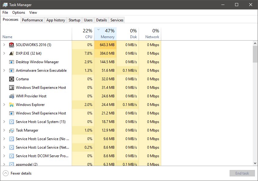Image resolution: width=258 pixels, height=181 pixels.
Task: Sort by the Disk column header
Action: (128, 34)
